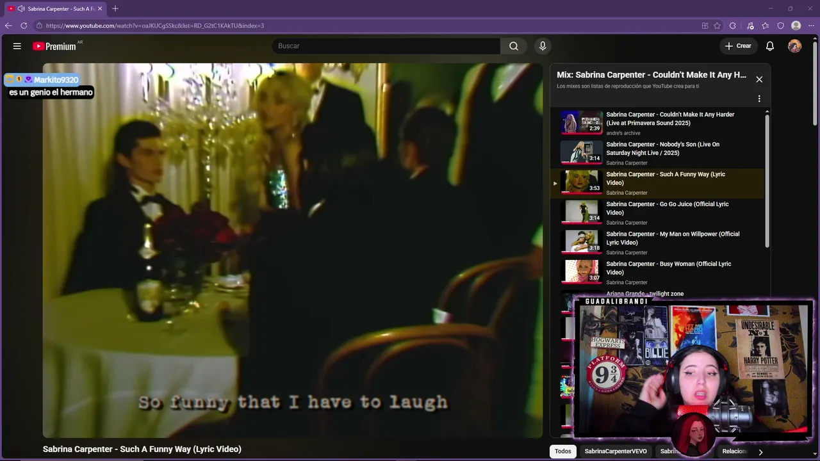
Task: Open the browser favorites list
Action: (x=765, y=26)
